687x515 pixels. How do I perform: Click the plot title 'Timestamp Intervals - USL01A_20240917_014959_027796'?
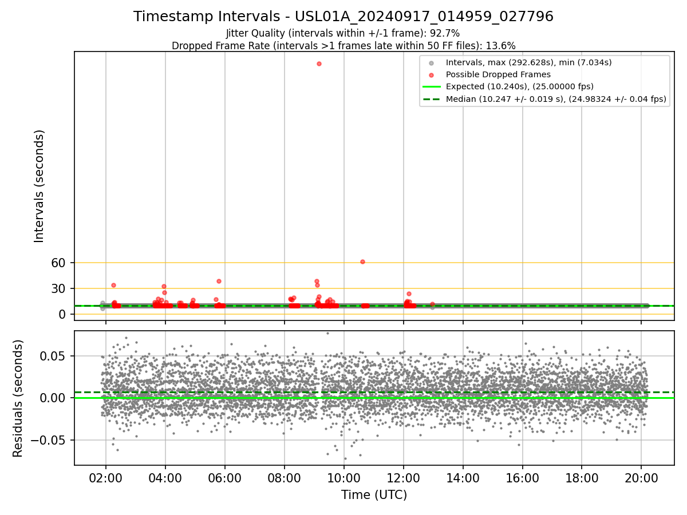[343, 17]
